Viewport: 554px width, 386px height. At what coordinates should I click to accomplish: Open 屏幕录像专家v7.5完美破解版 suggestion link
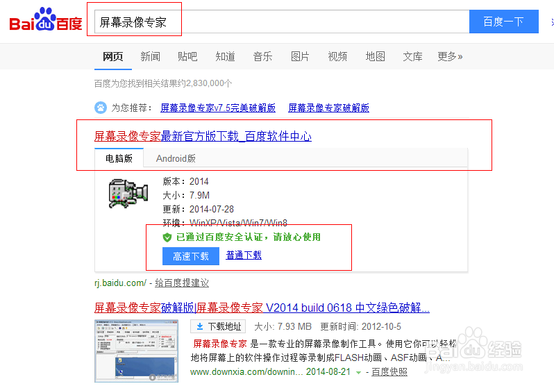218,108
